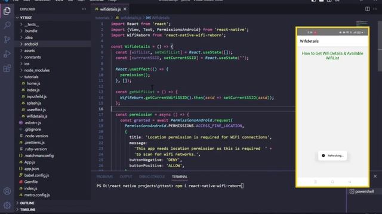The image size is (382, 214).
Task: Open the .watchmanconfig file
Action: (x=53, y=156)
